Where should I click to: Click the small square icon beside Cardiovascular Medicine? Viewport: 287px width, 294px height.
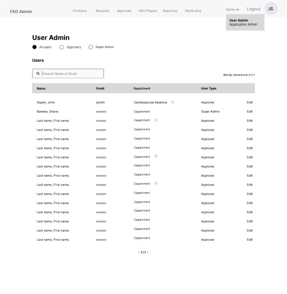(x=173, y=102)
